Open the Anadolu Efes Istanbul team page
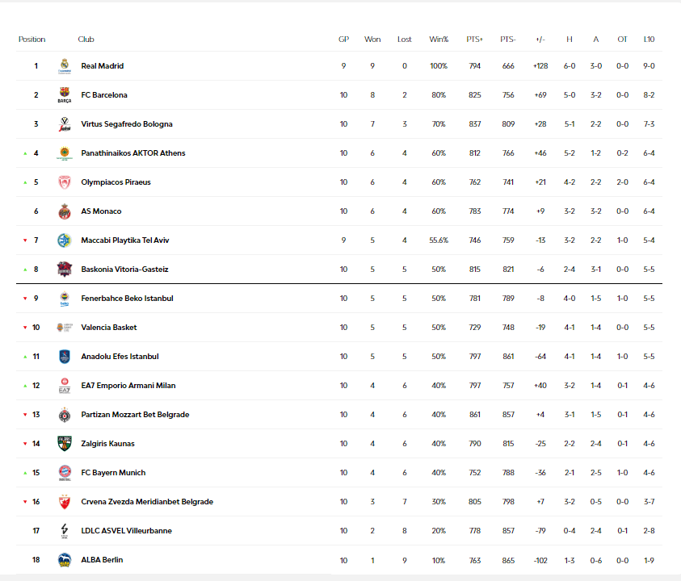Screen dimensions: 681x581 pyautogui.click(x=120, y=357)
